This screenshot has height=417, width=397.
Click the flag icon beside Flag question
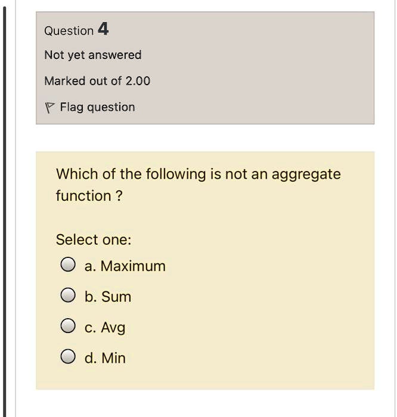click(49, 108)
